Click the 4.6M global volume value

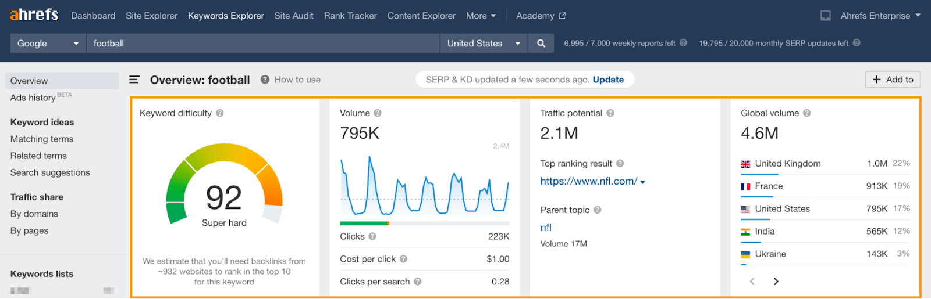click(x=759, y=133)
